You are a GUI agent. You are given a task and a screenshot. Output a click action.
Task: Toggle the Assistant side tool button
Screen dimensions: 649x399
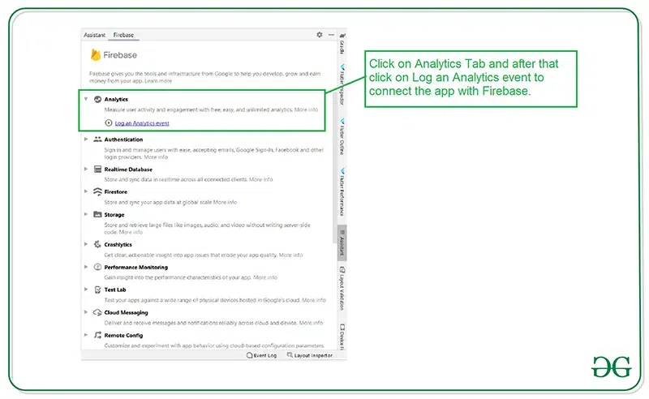tap(342, 243)
